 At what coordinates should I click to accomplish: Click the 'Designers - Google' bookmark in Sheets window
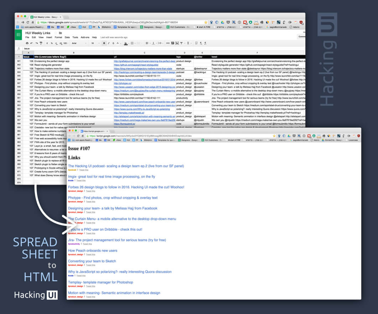coord(151,27)
